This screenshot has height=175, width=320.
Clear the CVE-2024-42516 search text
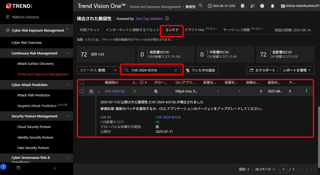pyautogui.click(x=176, y=70)
